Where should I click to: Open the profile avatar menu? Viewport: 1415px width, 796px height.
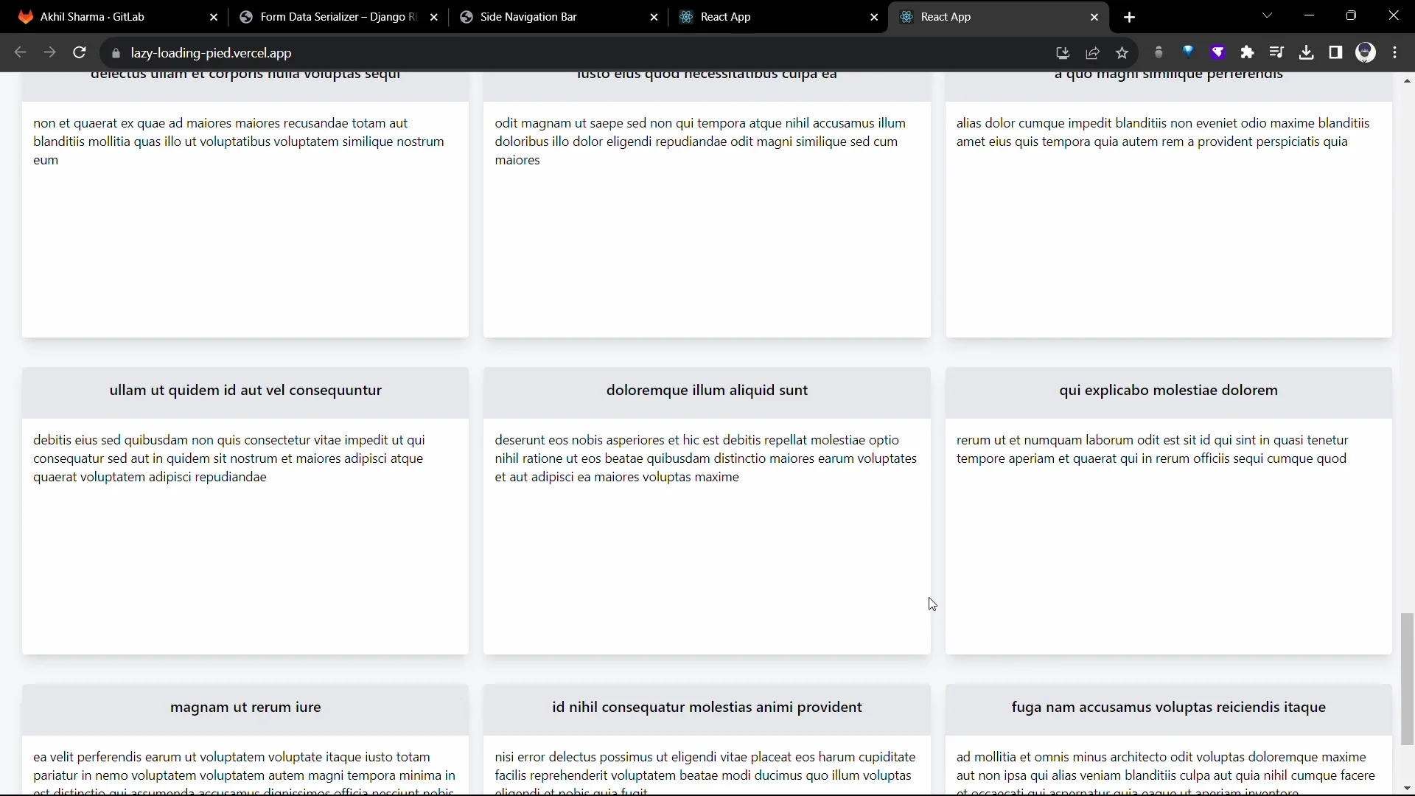coord(1366,52)
